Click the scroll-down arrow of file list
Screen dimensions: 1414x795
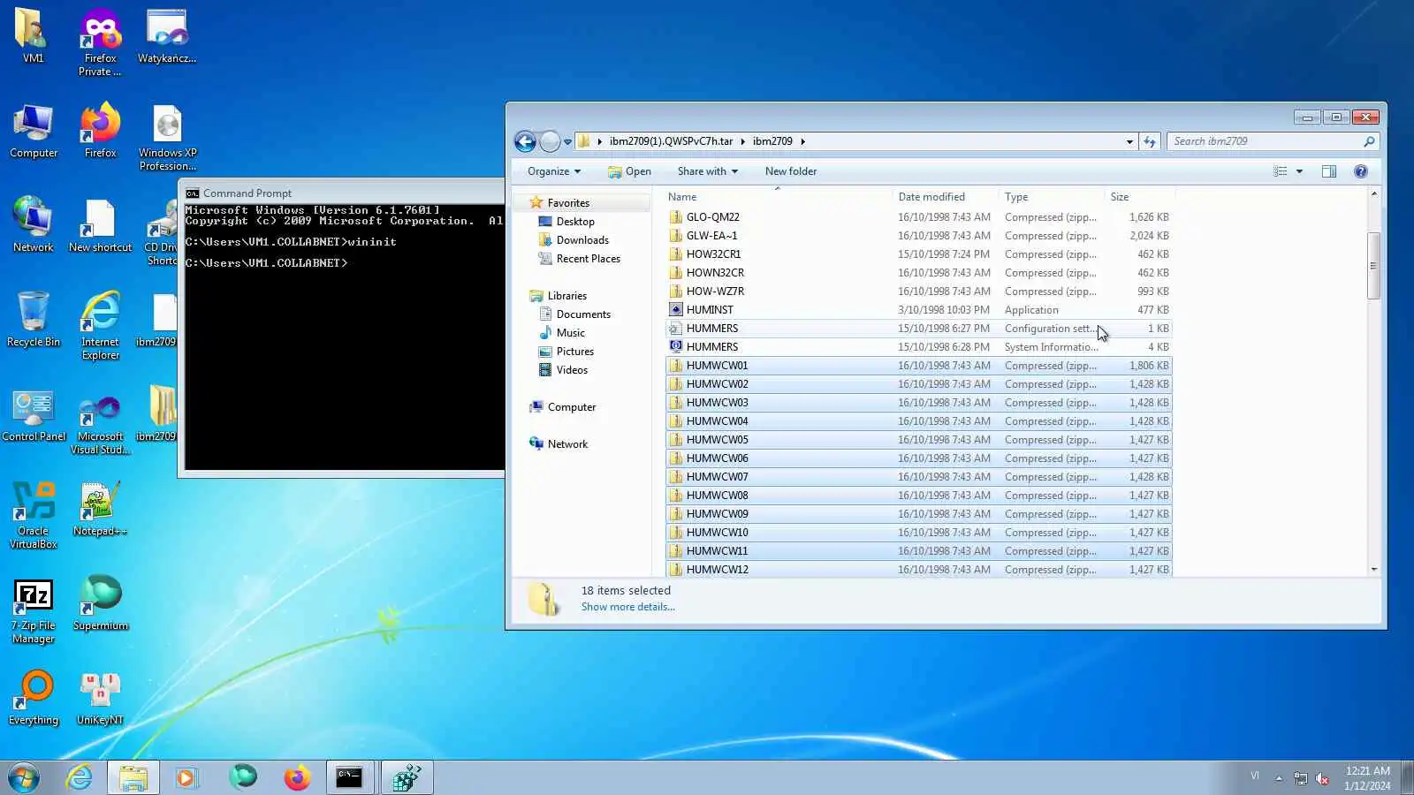point(1373,570)
